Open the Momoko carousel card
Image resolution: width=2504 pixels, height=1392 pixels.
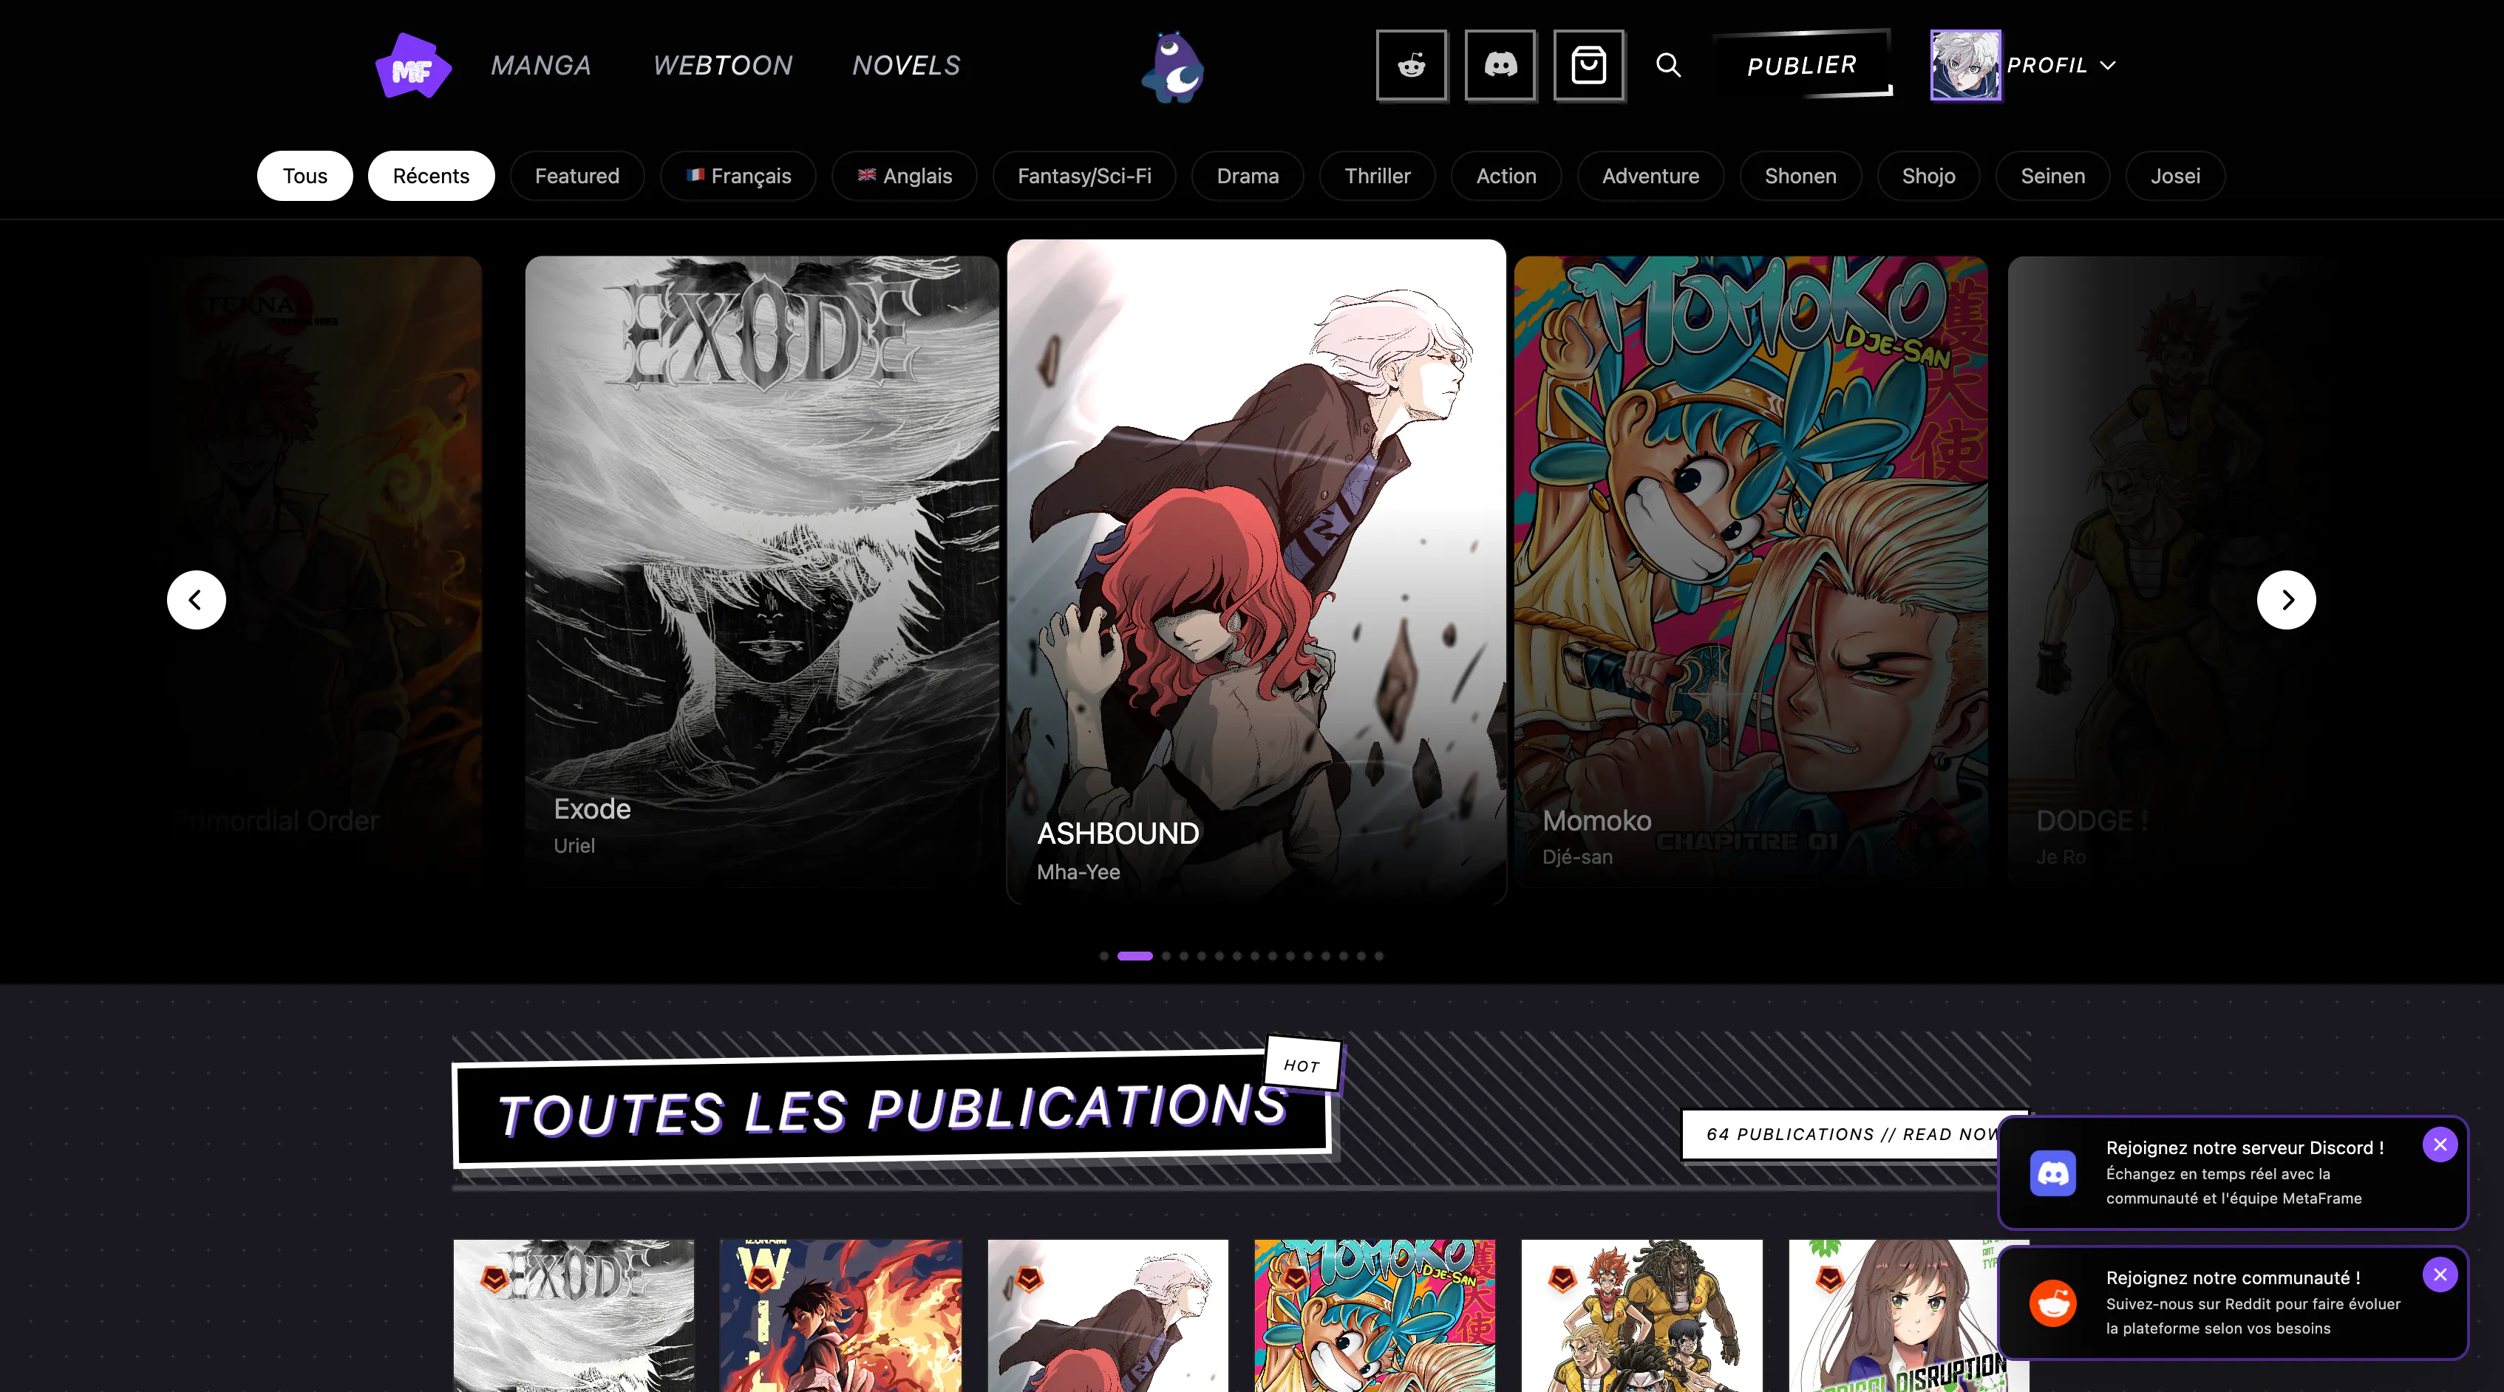pyautogui.click(x=1751, y=570)
